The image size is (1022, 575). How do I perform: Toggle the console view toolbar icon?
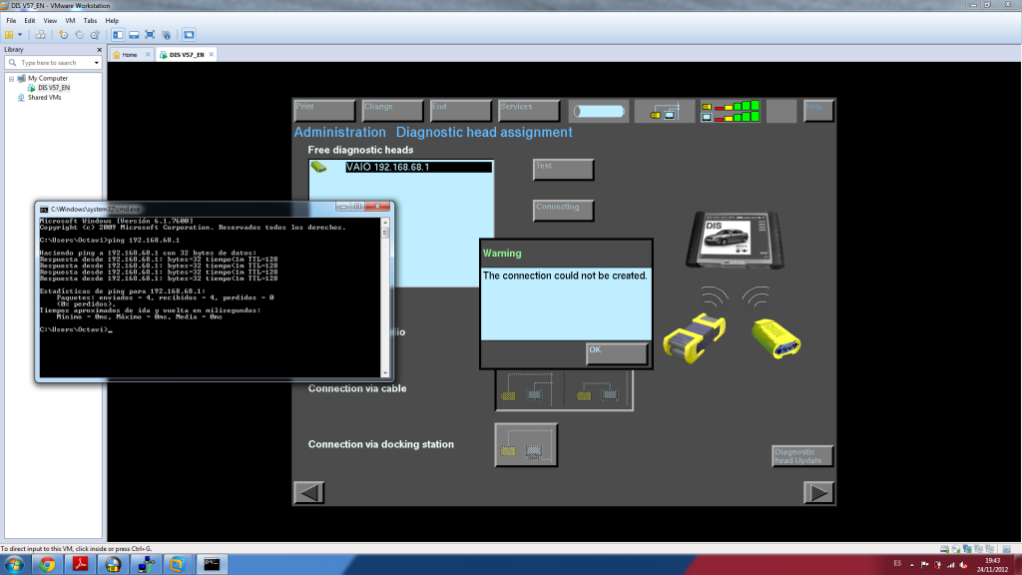tap(189, 35)
